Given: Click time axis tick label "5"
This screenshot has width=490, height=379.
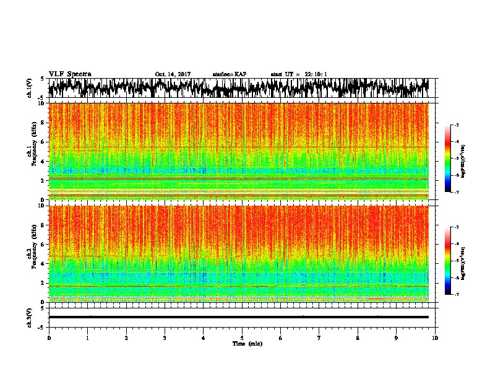Looking at the screenshot, I should [x=242, y=338].
